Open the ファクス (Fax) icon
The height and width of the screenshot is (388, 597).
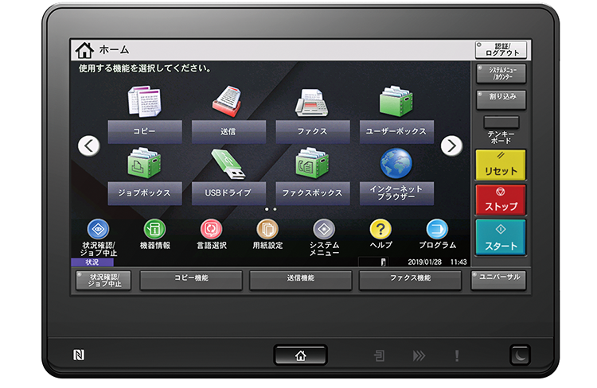(x=313, y=103)
